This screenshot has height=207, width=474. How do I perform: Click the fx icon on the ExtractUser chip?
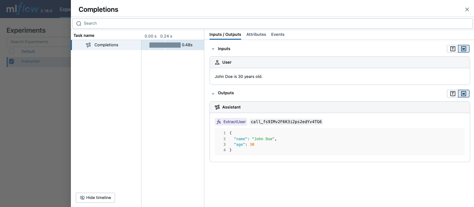click(x=219, y=122)
